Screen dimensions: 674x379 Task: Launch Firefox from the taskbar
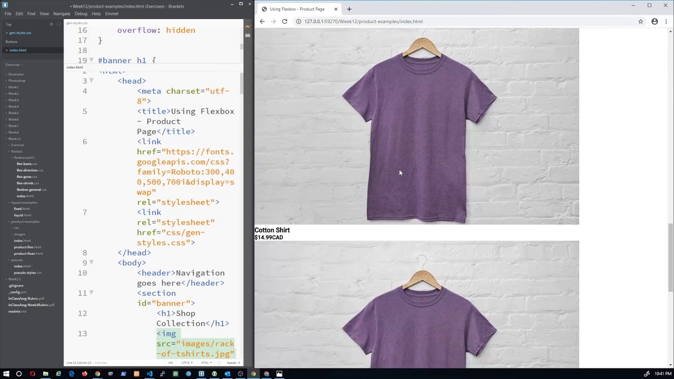click(84, 374)
